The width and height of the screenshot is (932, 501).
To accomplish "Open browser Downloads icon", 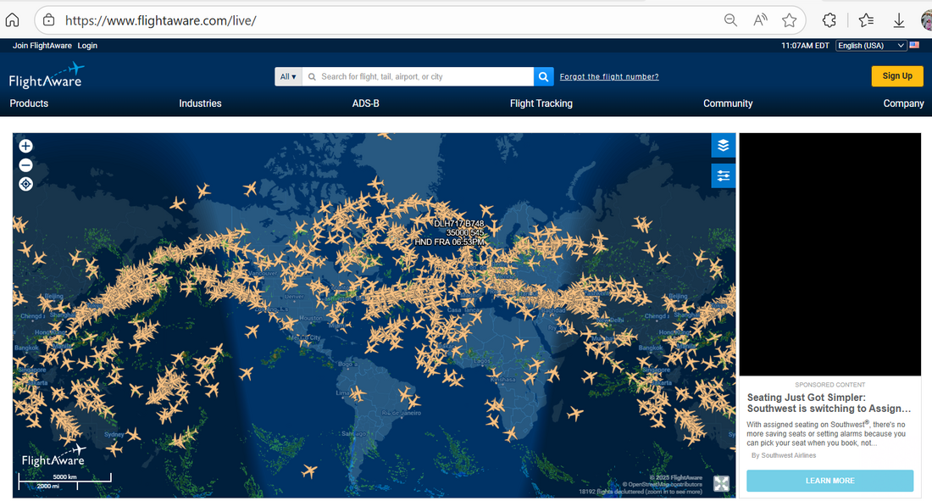I will point(899,21).
